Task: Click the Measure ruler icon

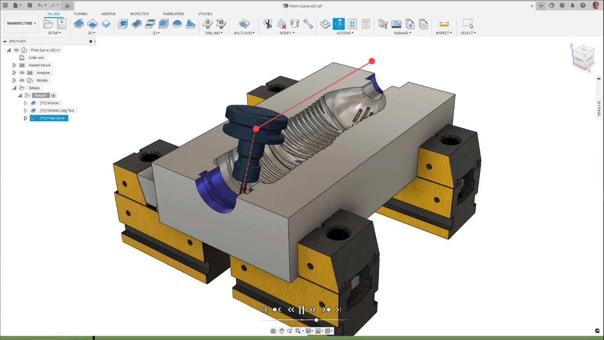Action: [444, 24]
